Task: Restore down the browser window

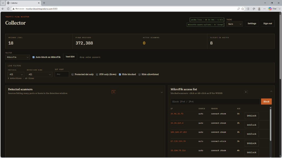Action: tap(272, 3)
